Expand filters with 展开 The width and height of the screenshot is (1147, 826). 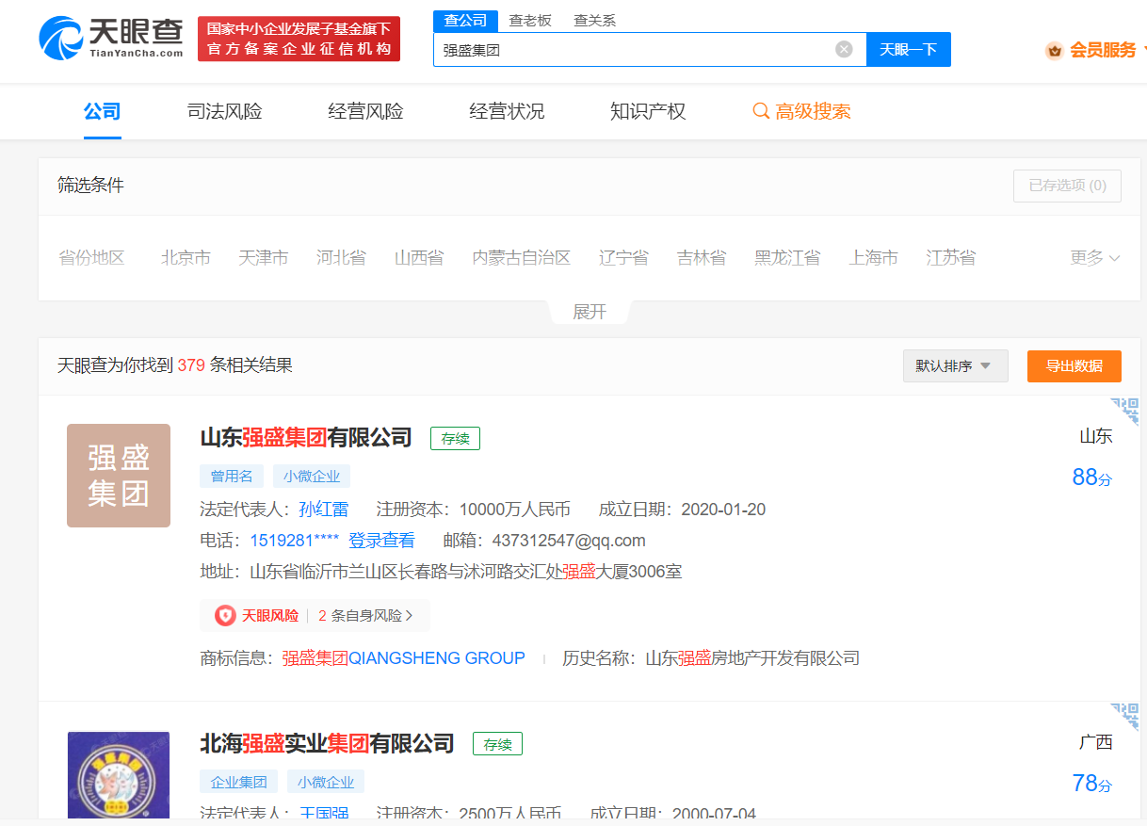(x=590, y=312)
